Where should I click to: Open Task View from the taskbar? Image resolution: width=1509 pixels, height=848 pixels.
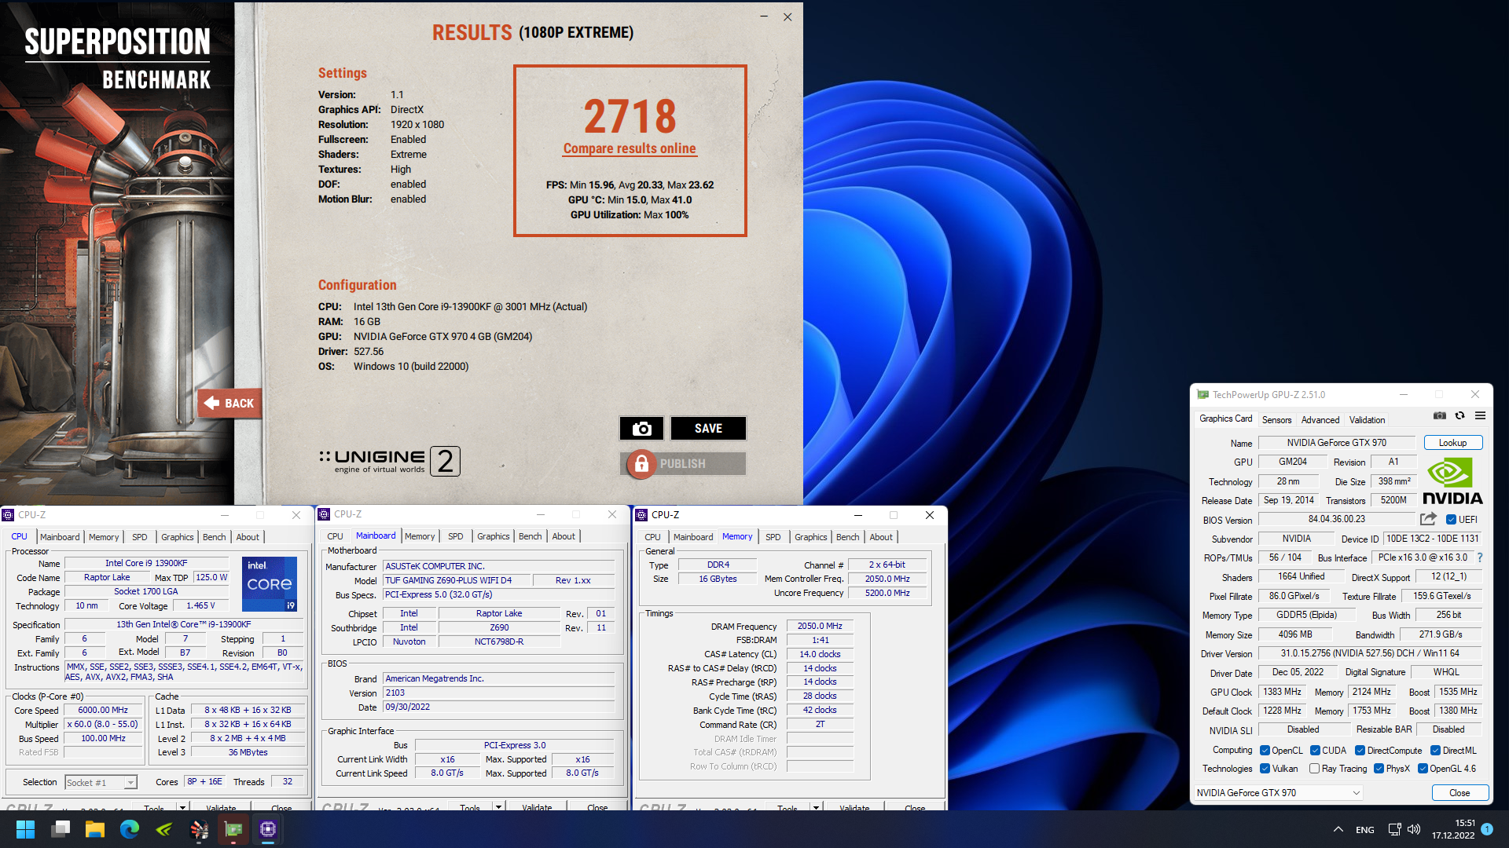point(61,829)
